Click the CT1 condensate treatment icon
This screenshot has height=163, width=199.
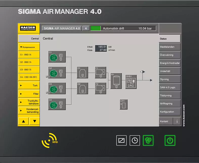click(x=123, y=104)
